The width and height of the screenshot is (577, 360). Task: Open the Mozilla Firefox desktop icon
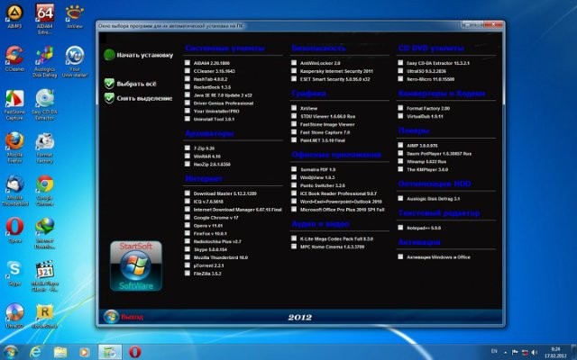point(14,148)
